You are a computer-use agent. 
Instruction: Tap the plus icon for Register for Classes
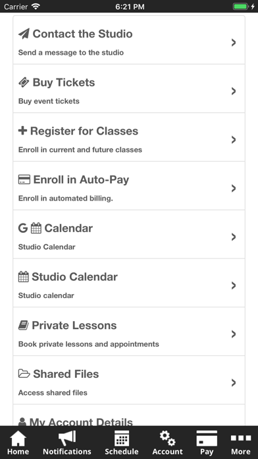coord(22,131)
